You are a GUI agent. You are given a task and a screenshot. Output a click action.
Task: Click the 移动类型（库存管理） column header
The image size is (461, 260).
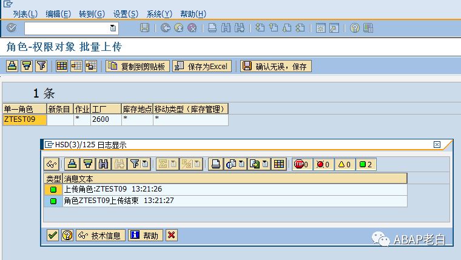click(190, 109)
